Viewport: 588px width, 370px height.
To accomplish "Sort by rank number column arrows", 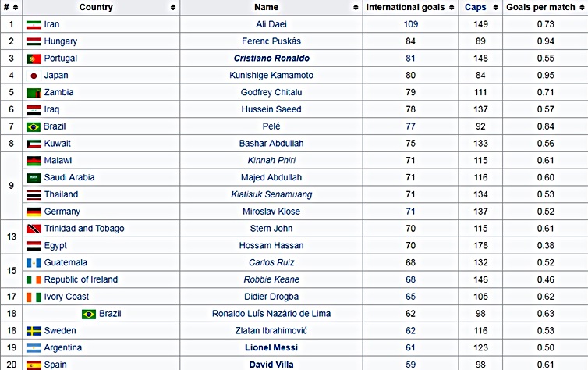I will tap(16, 8).
